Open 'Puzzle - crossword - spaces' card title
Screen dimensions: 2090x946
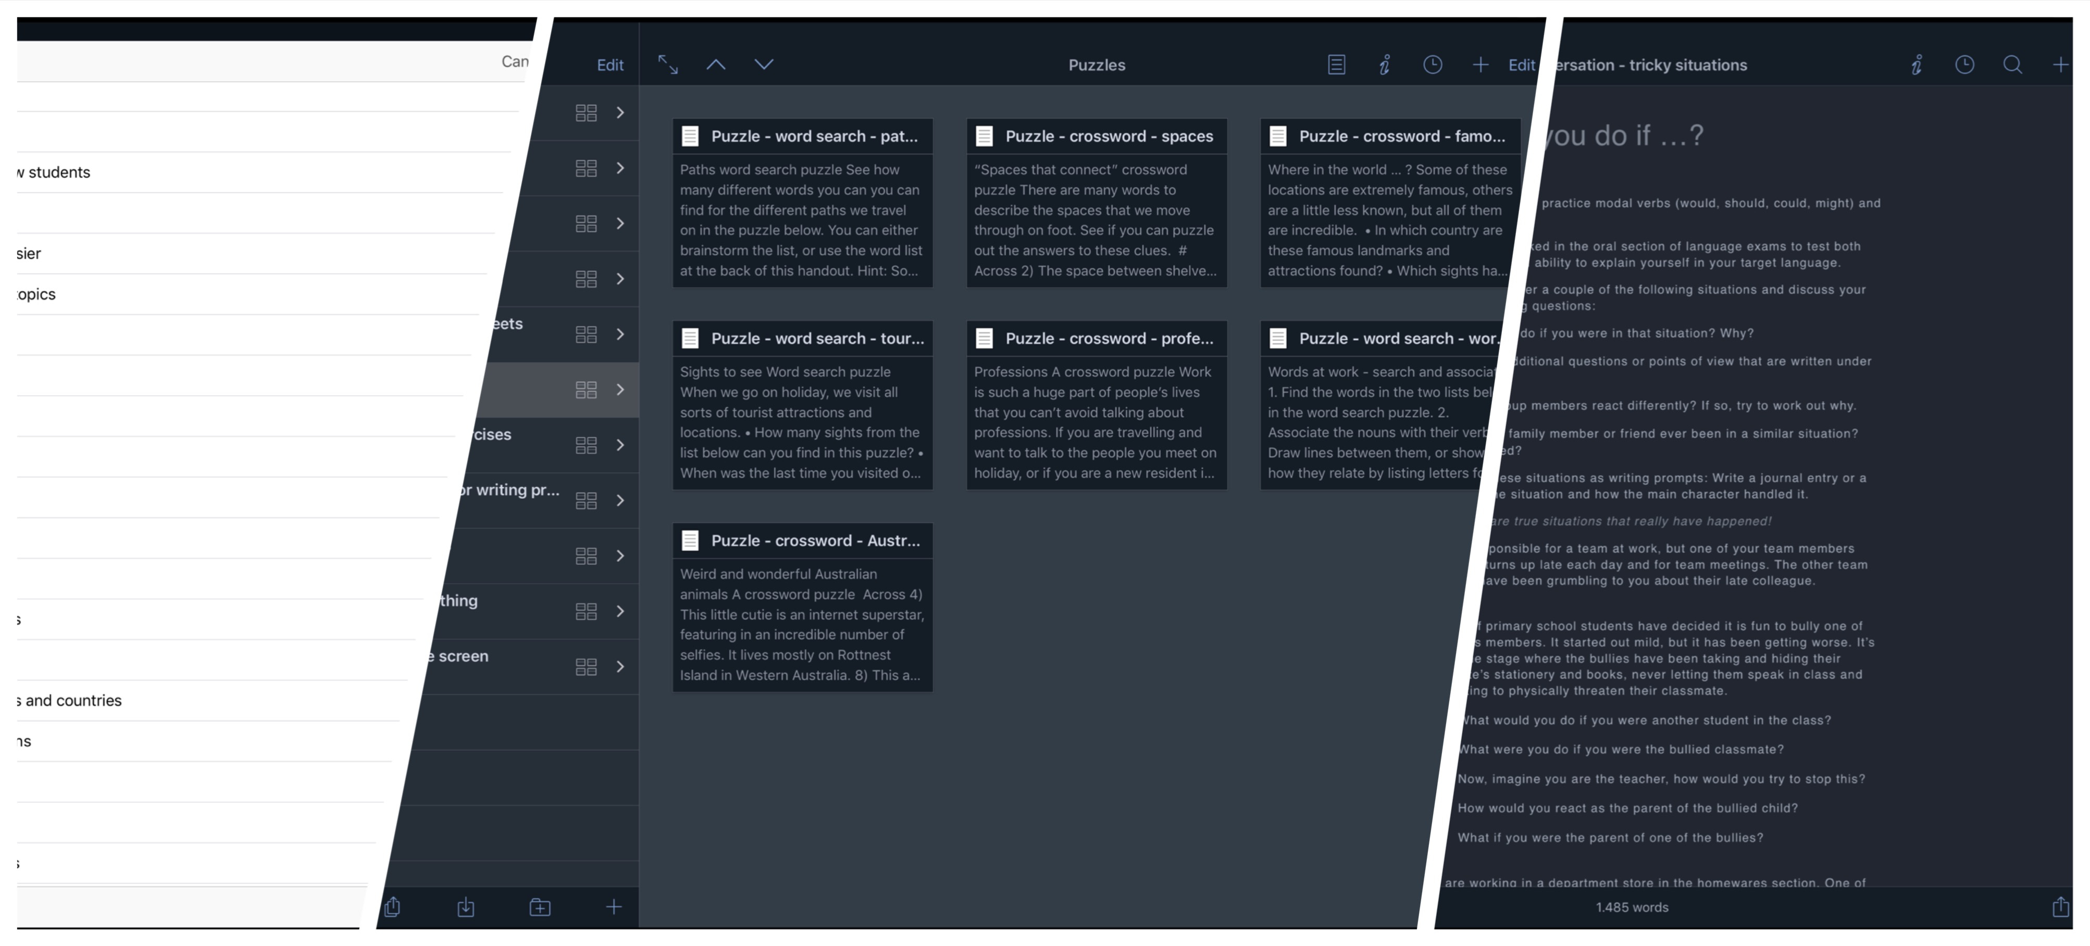coord(1109,136)
